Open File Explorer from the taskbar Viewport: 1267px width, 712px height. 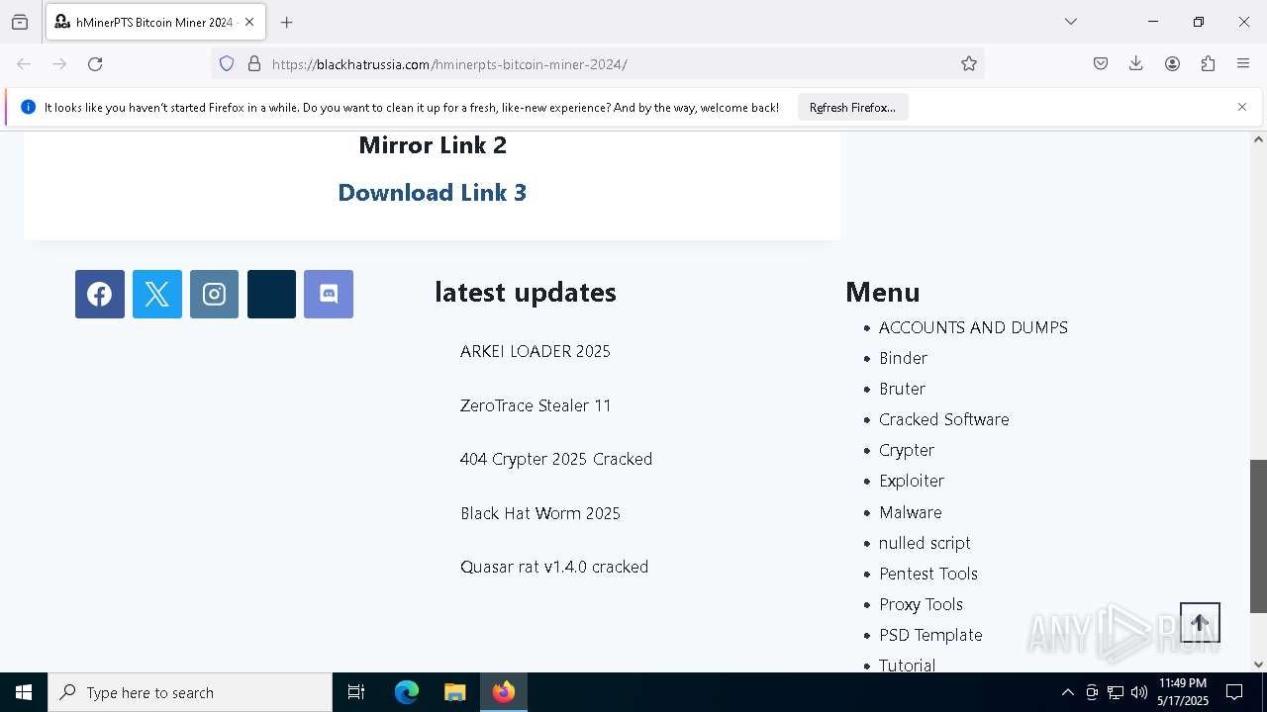[454, 692]
